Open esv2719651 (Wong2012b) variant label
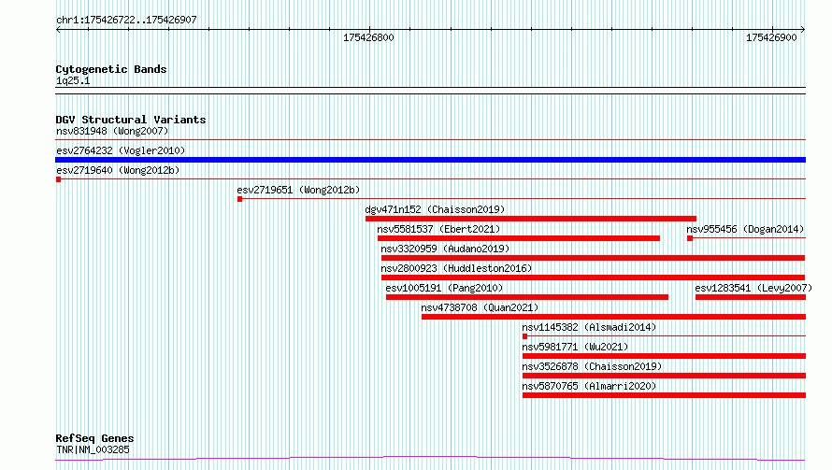The image size is (832, 470). click(298, 190)
